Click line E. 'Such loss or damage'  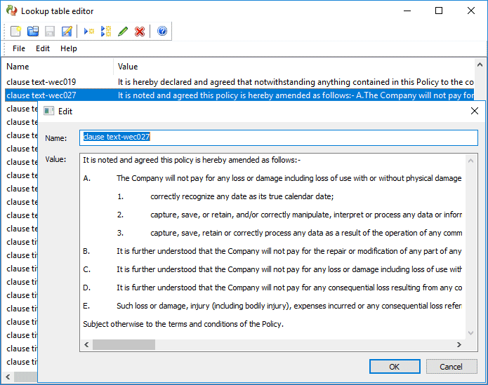point(272,306)
